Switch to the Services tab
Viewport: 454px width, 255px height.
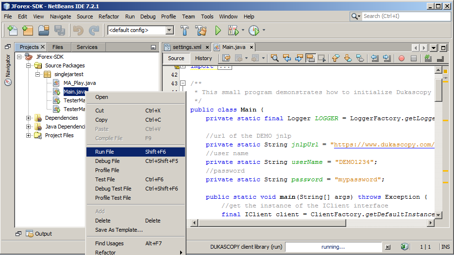click(x=87, y=47)
